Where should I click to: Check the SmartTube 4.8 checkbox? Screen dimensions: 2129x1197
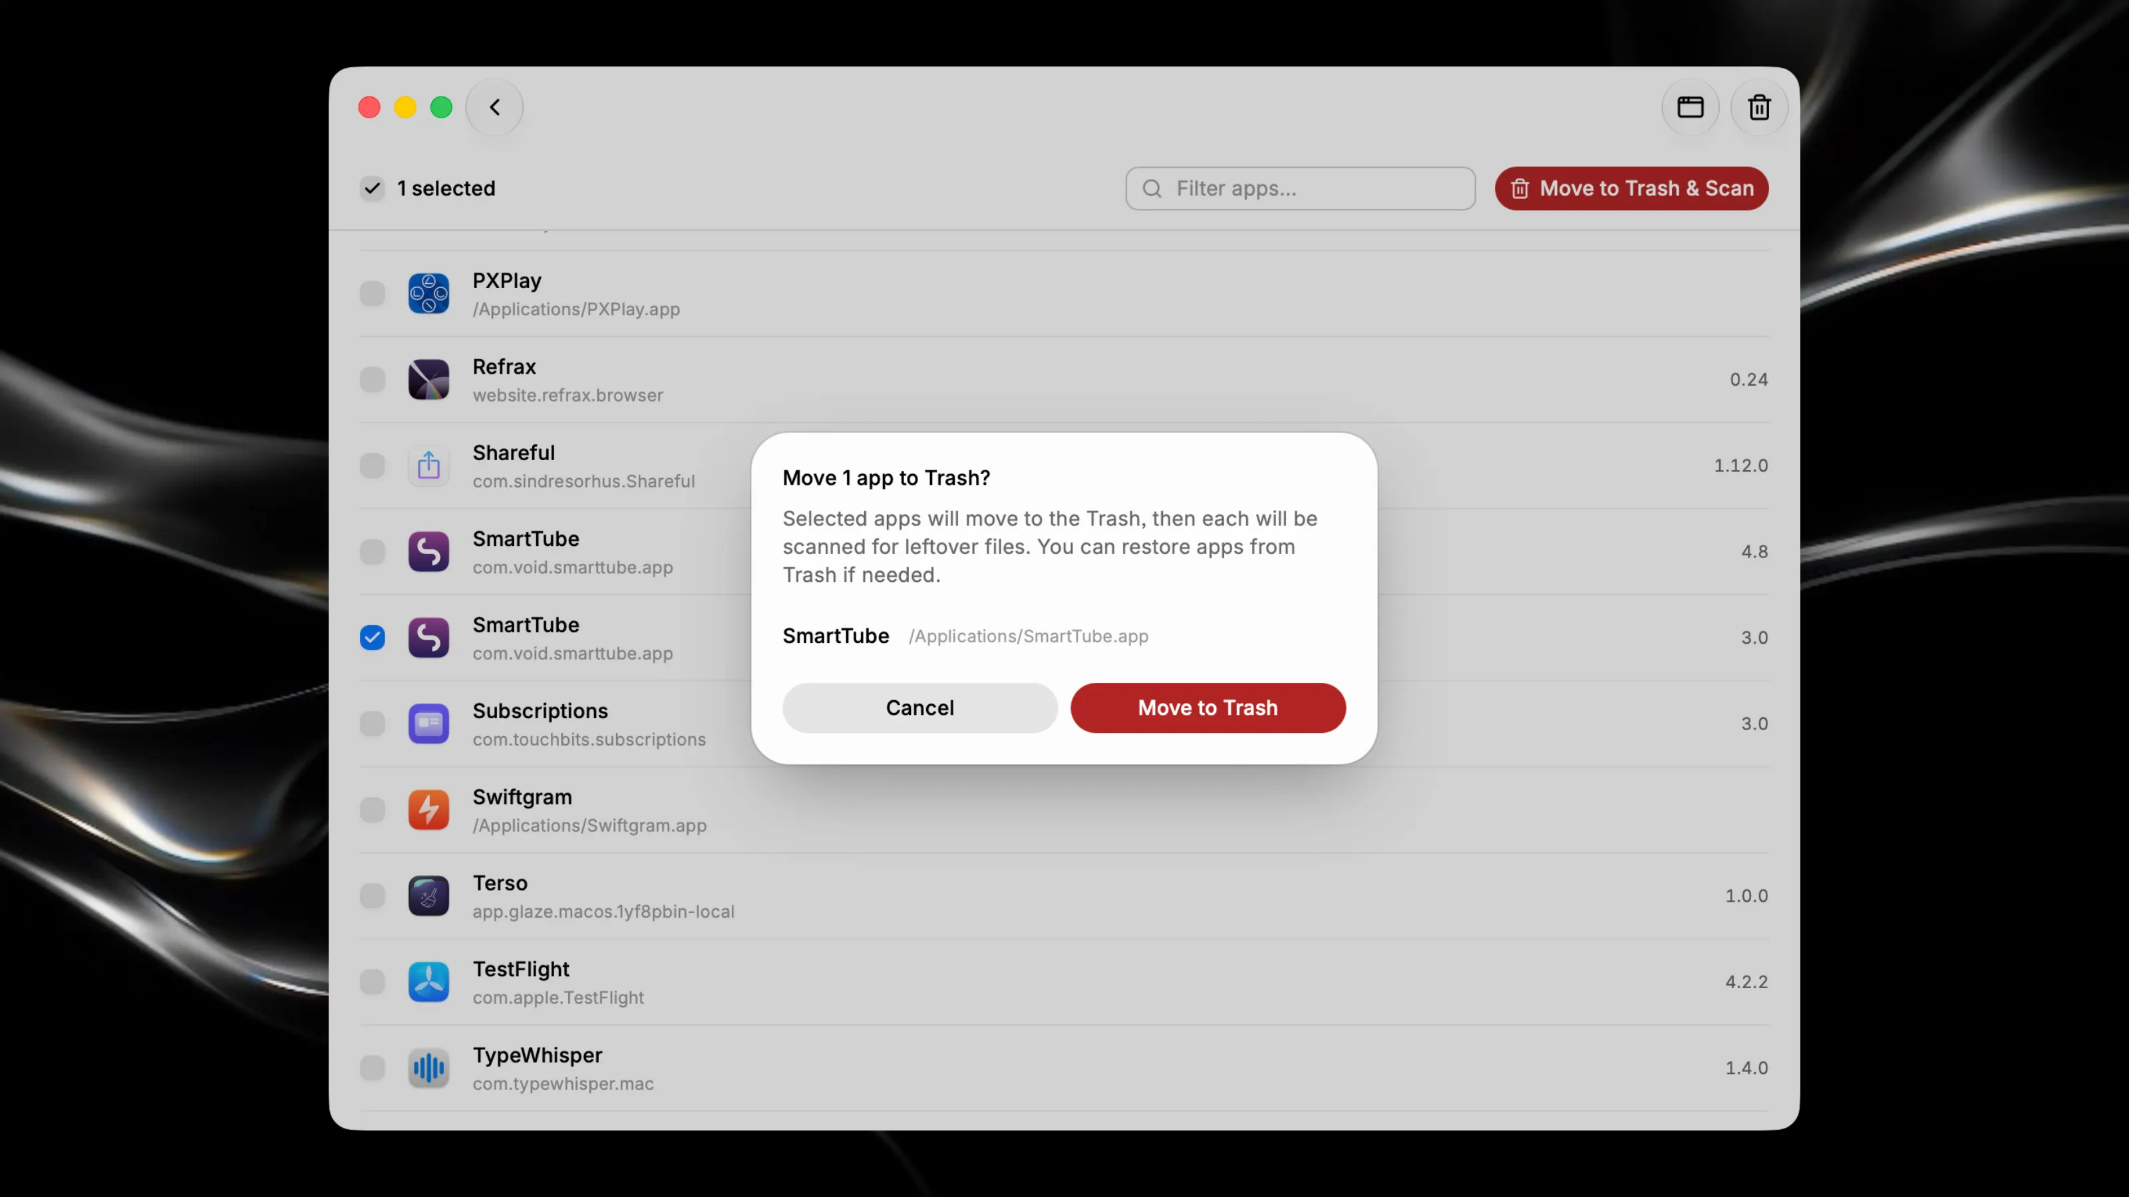pyautogui.click(x=372, y=552)
